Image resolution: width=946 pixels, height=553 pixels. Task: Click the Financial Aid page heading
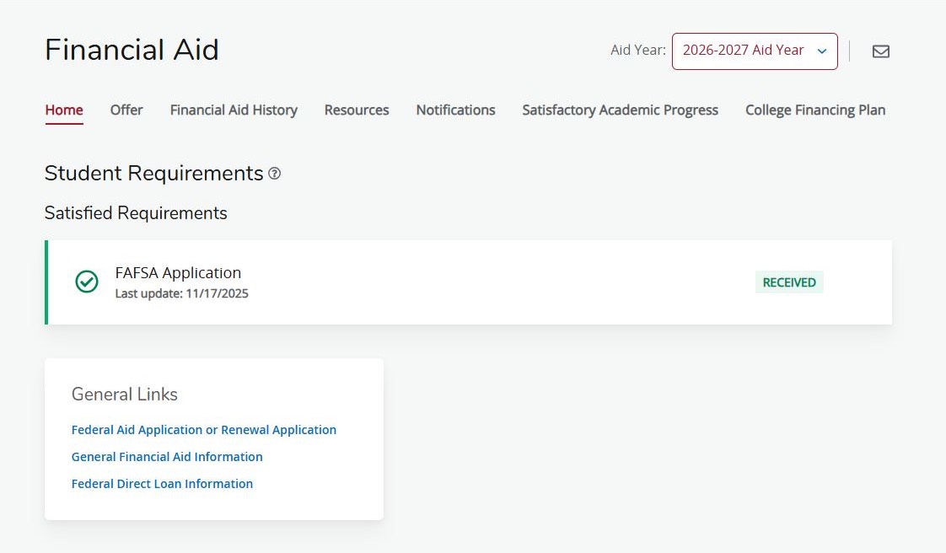click(x=132, y=50)
